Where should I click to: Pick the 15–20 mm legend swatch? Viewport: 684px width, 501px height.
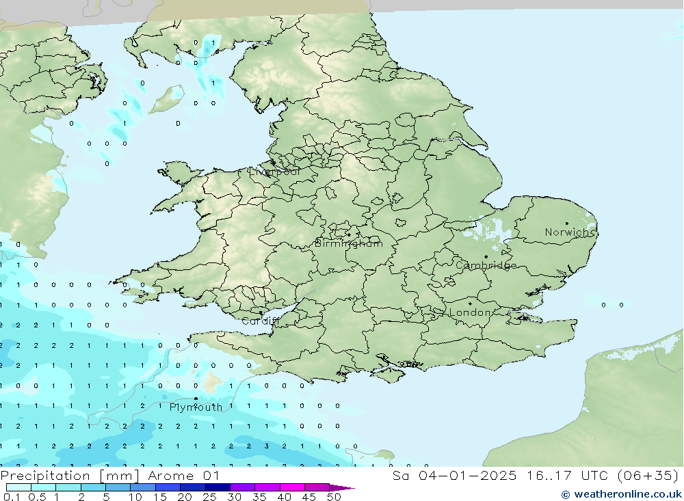pyautogui.click(x=168, y=487)
